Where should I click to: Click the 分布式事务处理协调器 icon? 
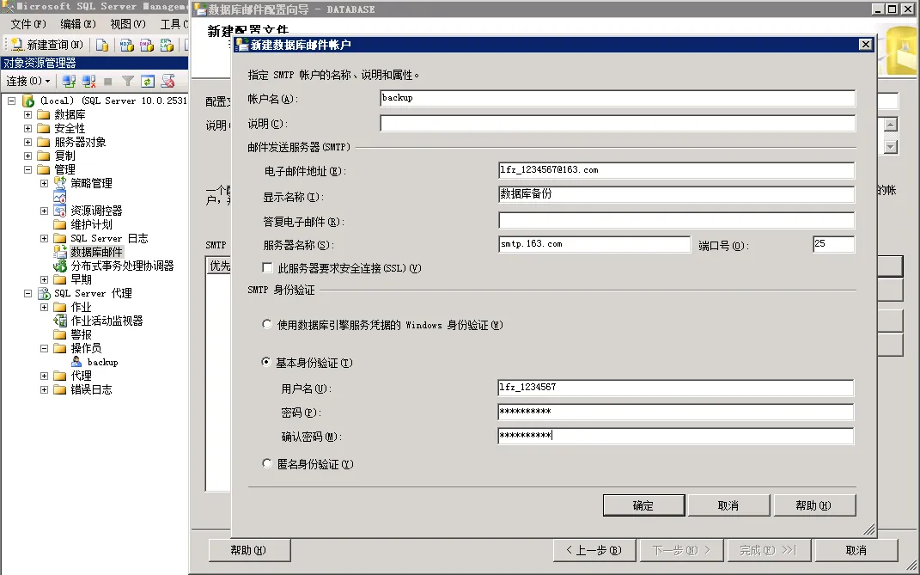click(x=60, y=266)
